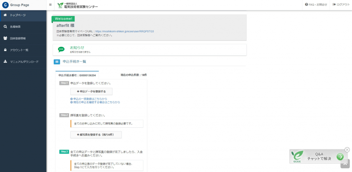Click the 電気技術者試験センター logo

pos(78,5)
